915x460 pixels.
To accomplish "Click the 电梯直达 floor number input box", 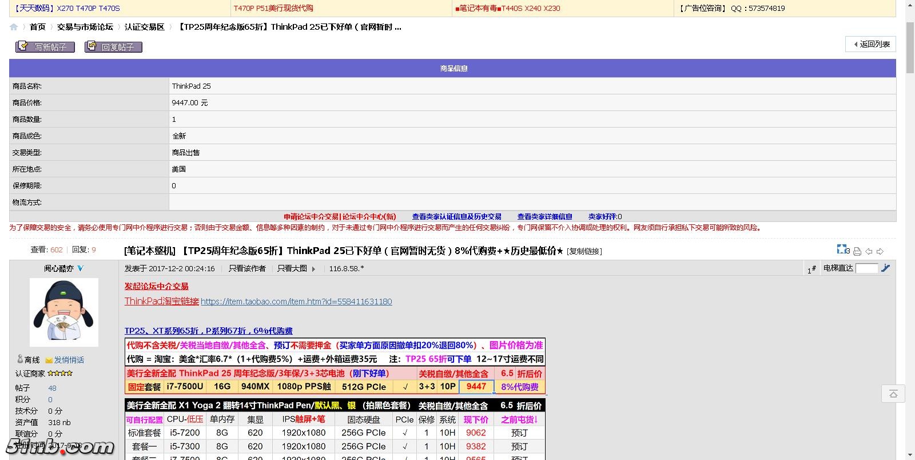I will 866,268.
